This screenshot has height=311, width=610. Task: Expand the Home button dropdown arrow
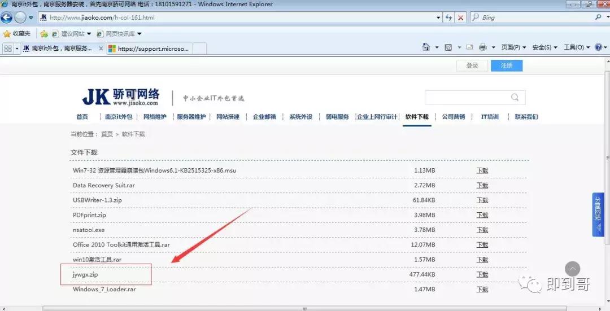[x=437, y=47]
